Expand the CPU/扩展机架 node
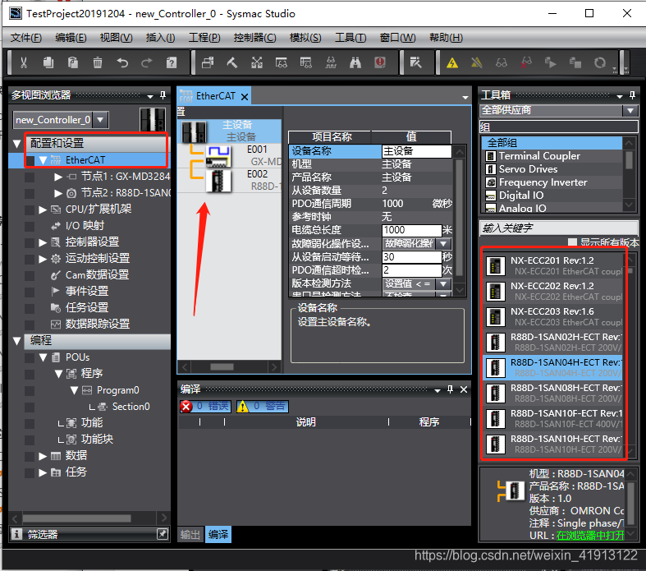646x571 pixels. pyautogui.click(x=43, y=210)
